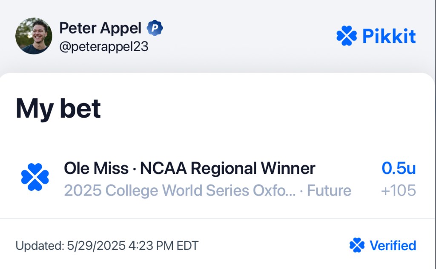Screen dimensions: 436x269
Task: Click the Verified status text
Action: click(x=393, y=245)
